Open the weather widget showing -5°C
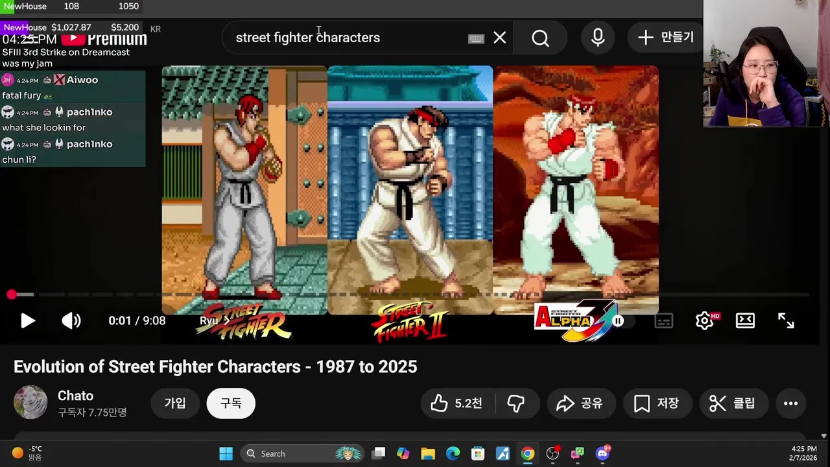The width and height of the screenshot is (830, 467). point(27,453)
